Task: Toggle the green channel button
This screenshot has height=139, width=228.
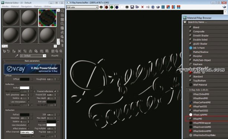Action: pos(112,7)
